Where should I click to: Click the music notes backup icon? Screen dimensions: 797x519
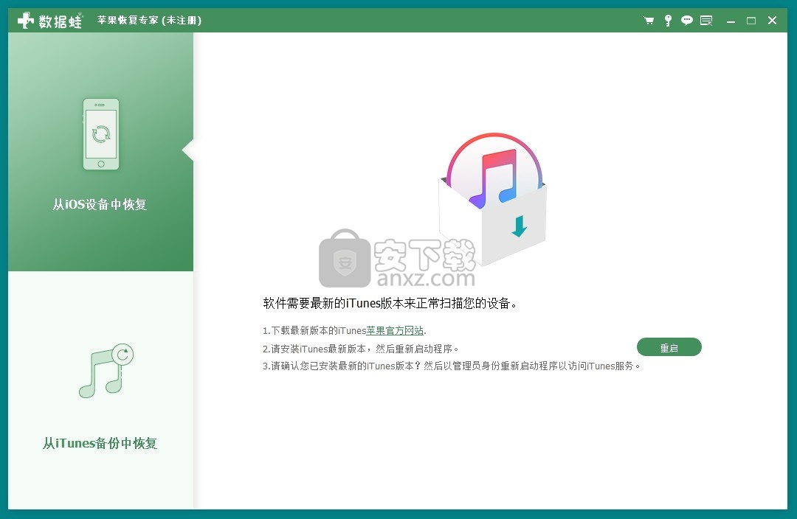(106, 371)
